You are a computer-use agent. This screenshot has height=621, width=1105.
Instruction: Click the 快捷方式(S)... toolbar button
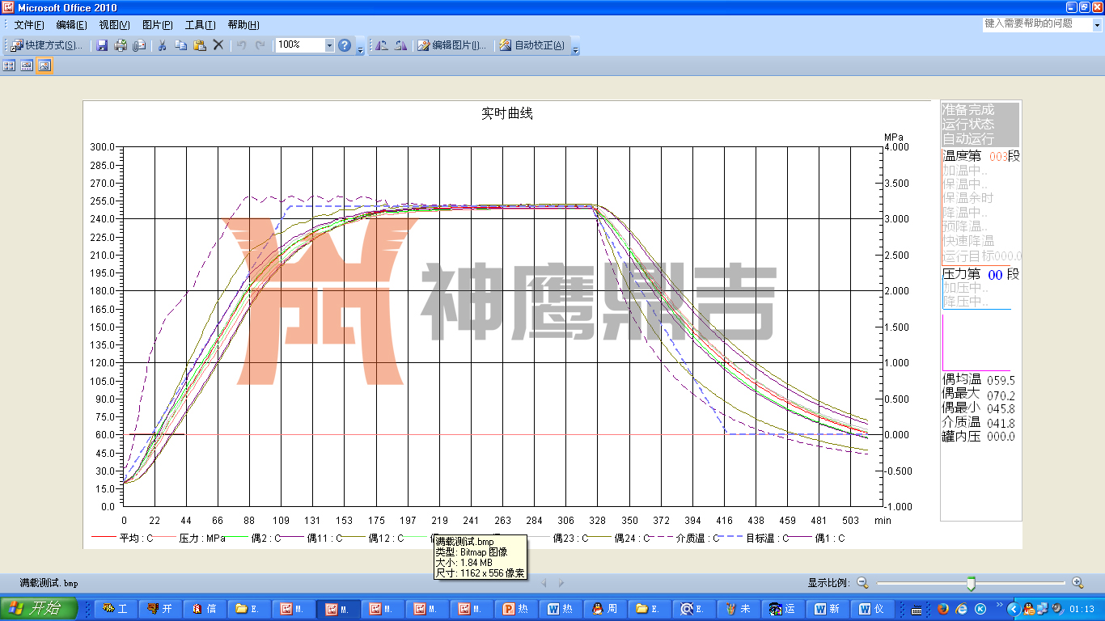[48, 45]
